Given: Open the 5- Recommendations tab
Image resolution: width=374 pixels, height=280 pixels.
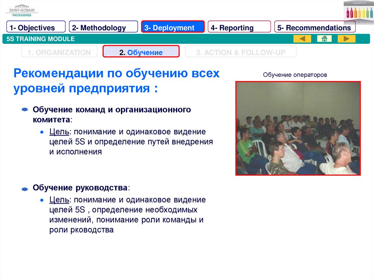Looking at the screenshot, I should 314,28.
